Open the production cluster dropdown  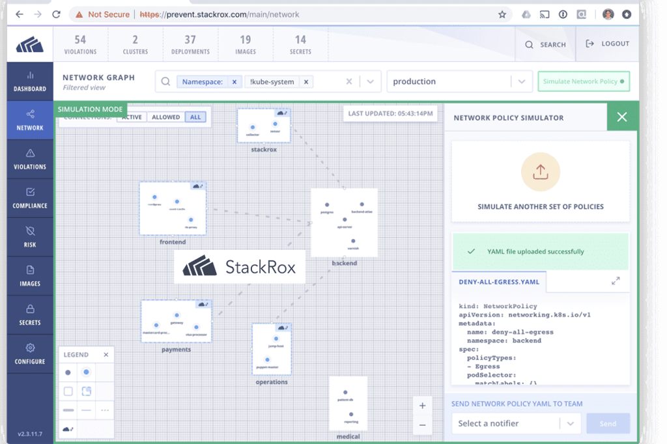[459, 81]
